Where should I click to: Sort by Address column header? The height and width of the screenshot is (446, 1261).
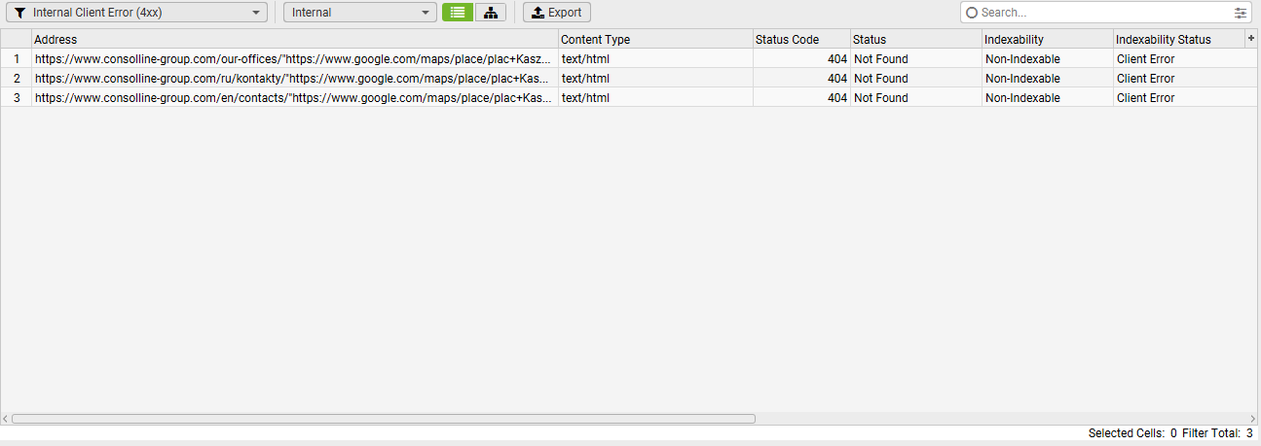tap(295, 39)
